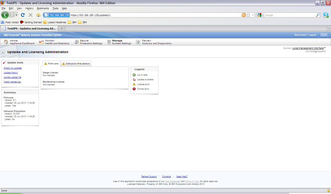Open the Help menu
Viewport: 331px width, 194px height.
(x=64, y=8)
